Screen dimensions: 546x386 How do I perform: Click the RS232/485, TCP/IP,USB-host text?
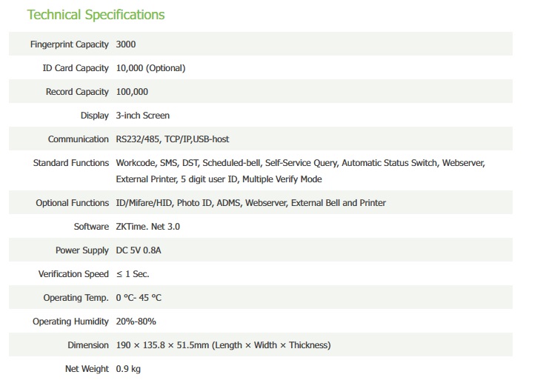pyautogui.click(x=177, y=139)
